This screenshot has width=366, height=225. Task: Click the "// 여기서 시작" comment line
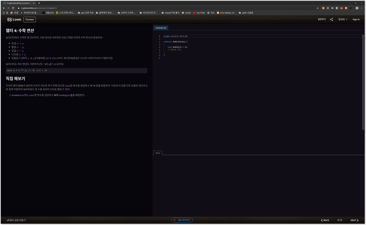tap(174, 50)
